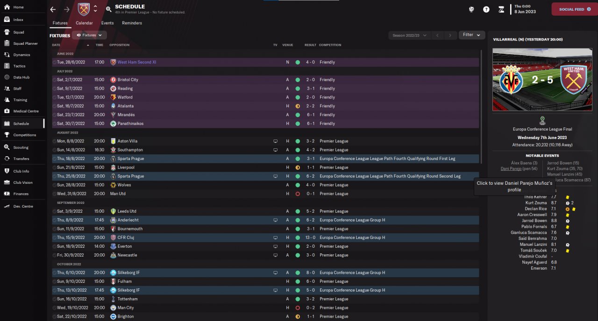Click the TV icon on Aston Villa row
Screen dimensions: 598x321
[x=275, y=141]
